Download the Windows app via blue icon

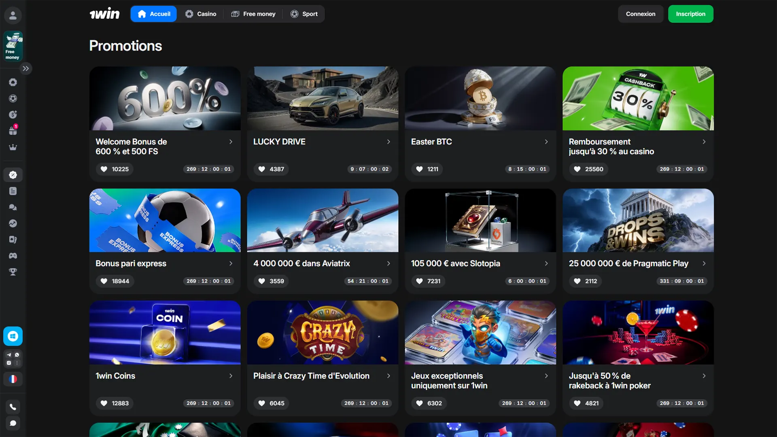coord(13,336)
